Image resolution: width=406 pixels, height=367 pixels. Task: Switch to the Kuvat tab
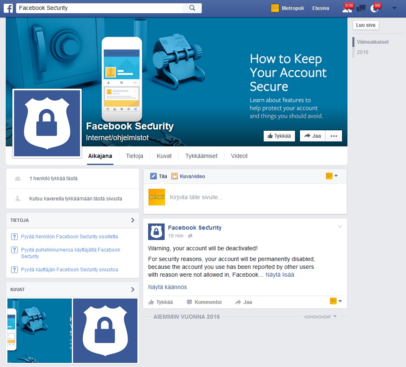164,156
